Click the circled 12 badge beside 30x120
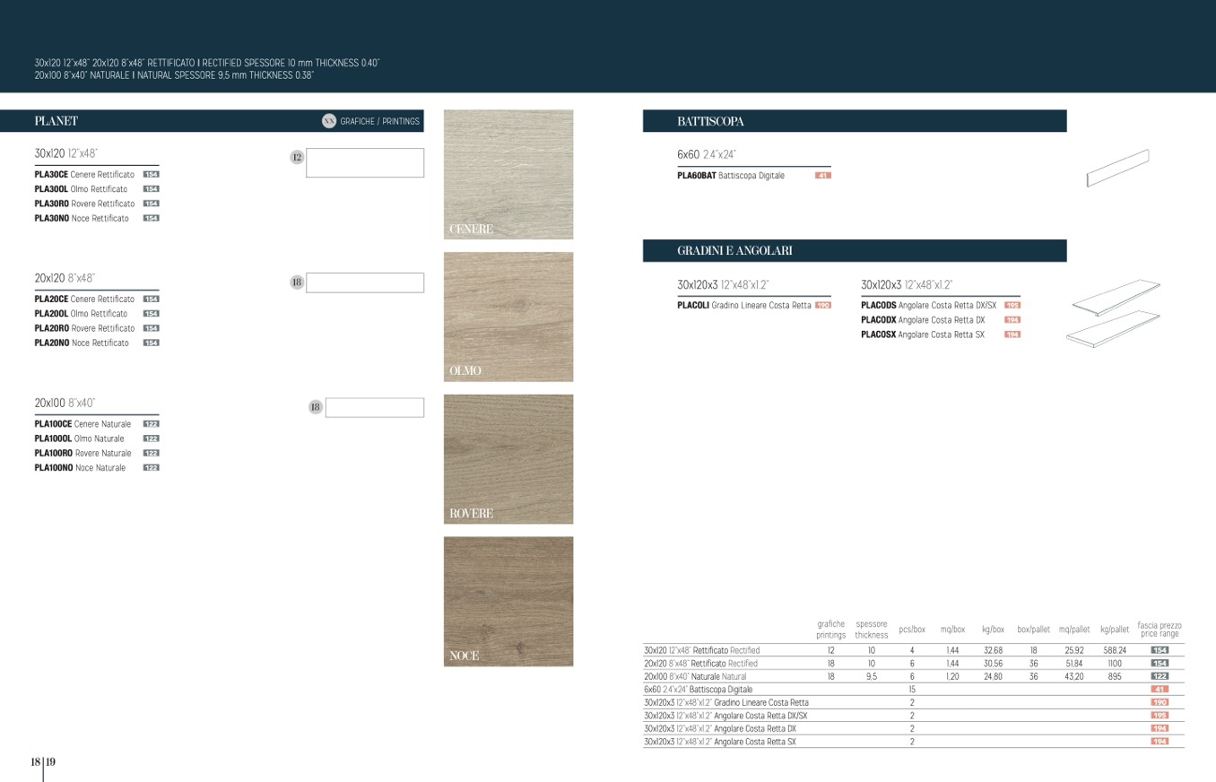1216x782 pixels. (x=297, y=158)
